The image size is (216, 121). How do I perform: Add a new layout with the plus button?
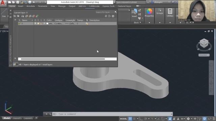(x=36, y=118)
